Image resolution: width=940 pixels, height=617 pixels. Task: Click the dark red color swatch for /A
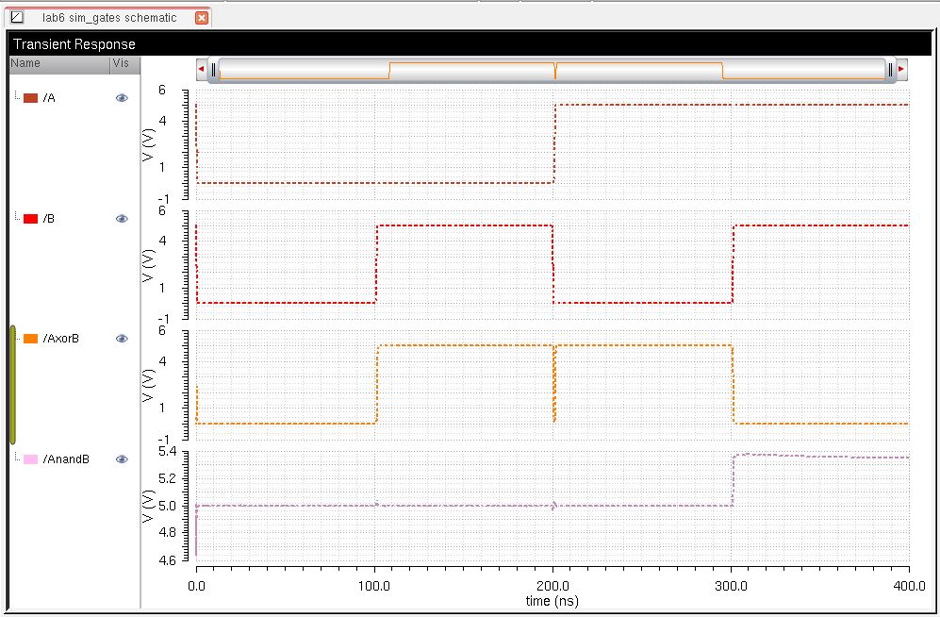28,97
